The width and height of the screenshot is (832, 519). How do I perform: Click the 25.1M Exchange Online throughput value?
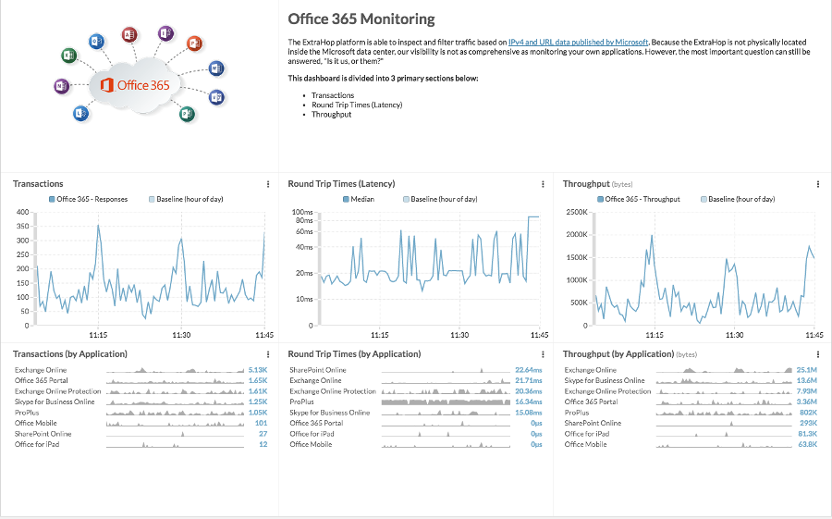click(x=806, y=370)
